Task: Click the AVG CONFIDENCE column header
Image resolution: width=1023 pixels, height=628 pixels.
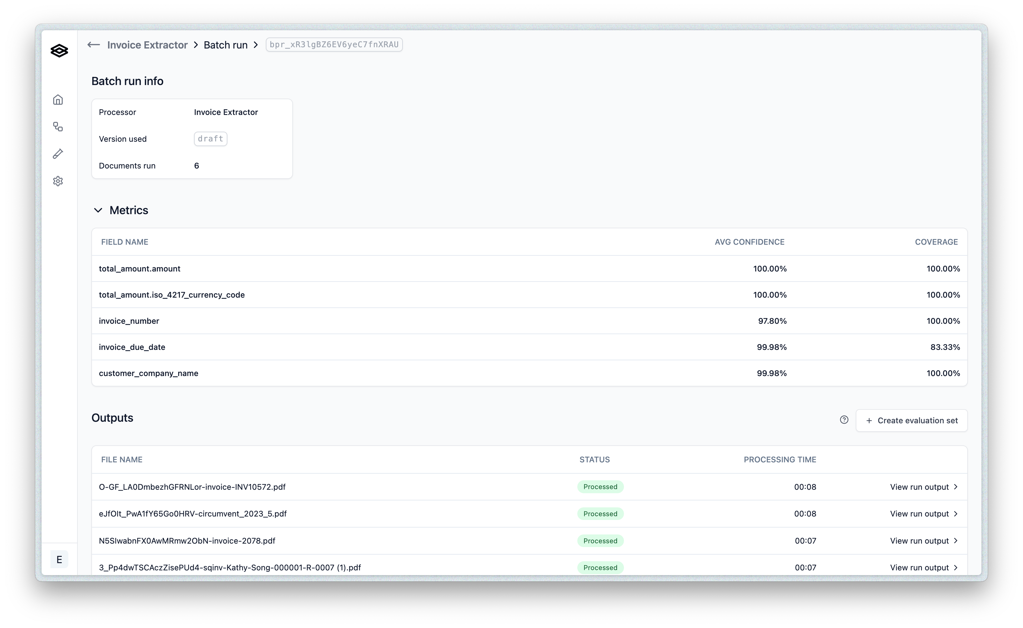Action: click(x=749, y=242)
